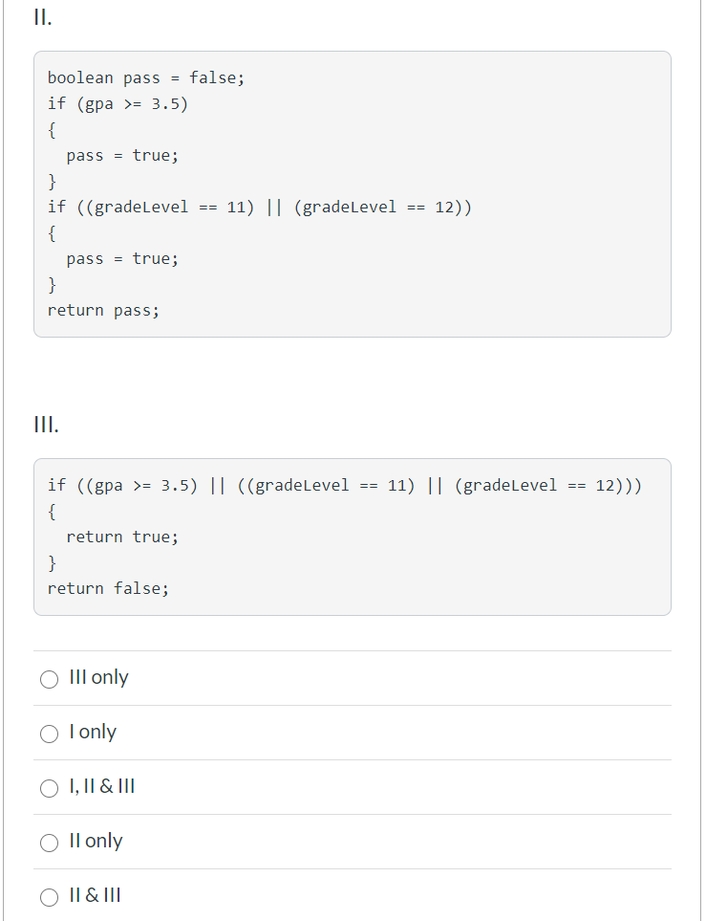The width and height of the screenshot is (706, 921).
Task: Click the line "boolean pass = false;"
Action: pos(146,77)
